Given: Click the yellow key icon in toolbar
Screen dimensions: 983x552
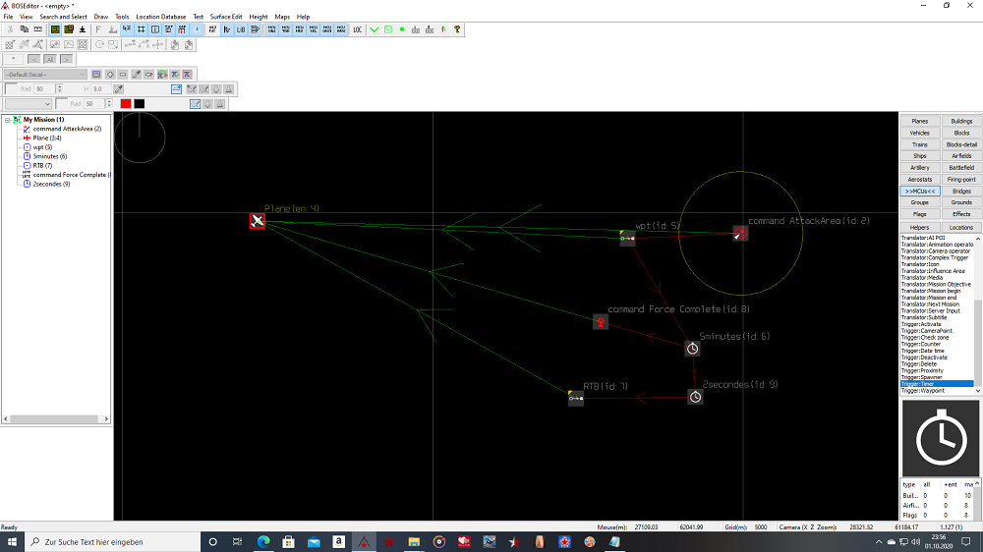Looking at the screenshot, I should pyautogui.click(x=457, y=29).
